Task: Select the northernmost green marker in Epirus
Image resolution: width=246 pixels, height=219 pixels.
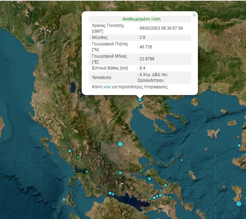Action: pos(78,157)
